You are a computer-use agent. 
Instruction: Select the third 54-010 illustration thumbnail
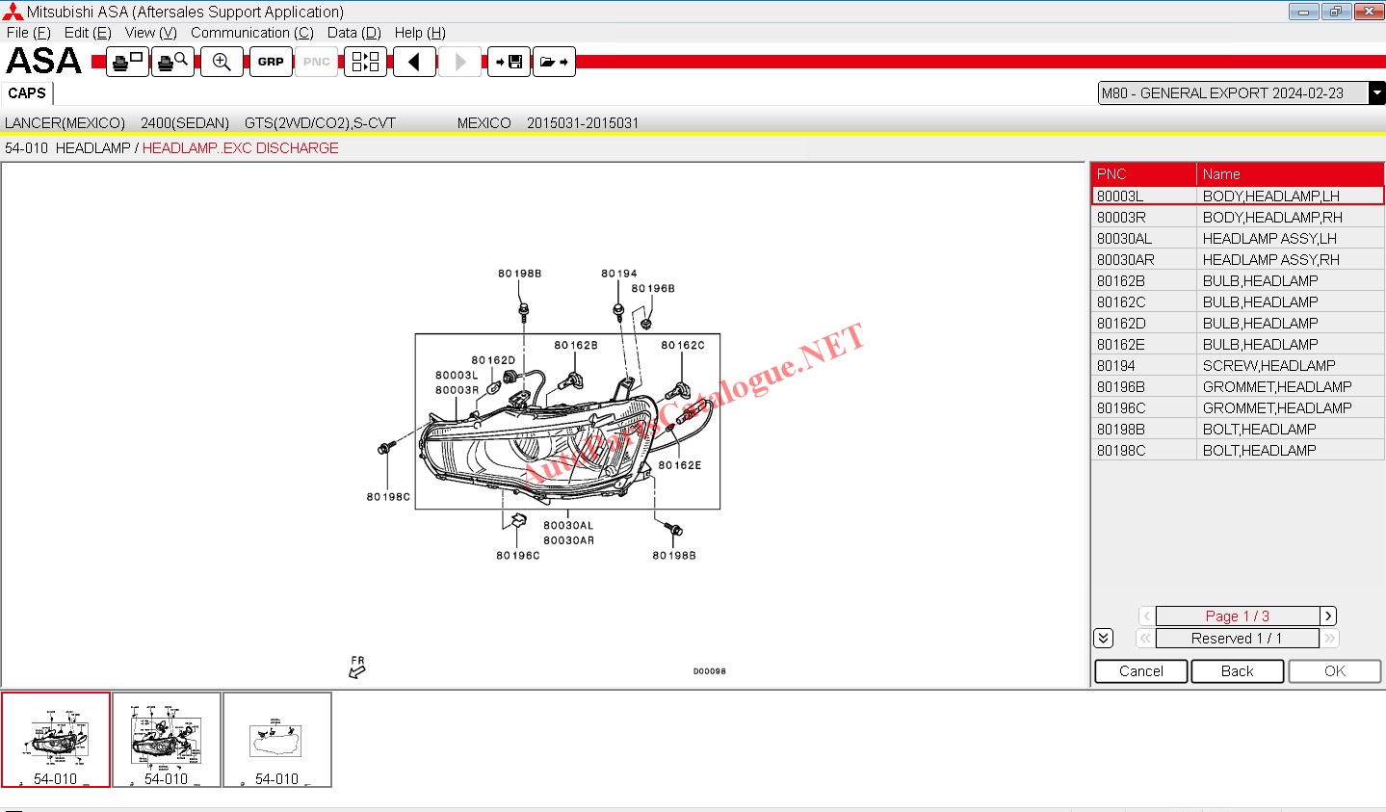pos(277,740)
